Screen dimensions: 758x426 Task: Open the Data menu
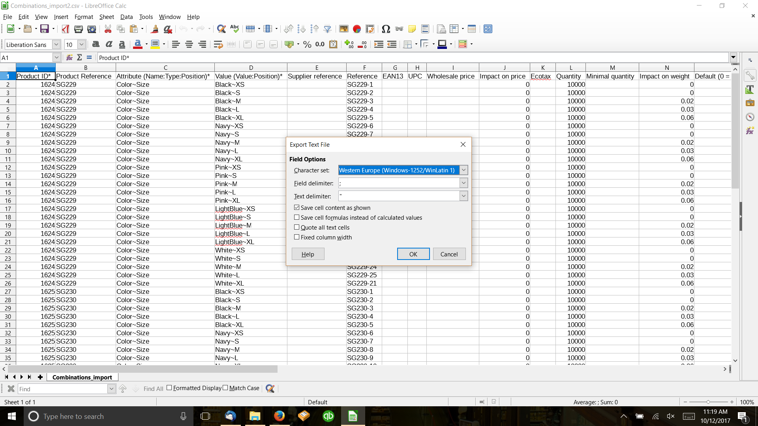(126, 17)
